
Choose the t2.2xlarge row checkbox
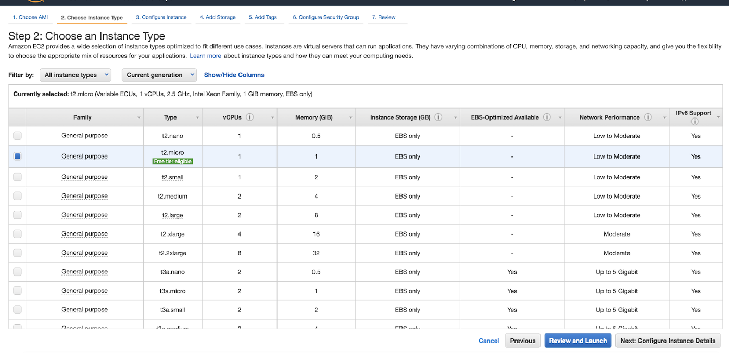pos(17,253)
